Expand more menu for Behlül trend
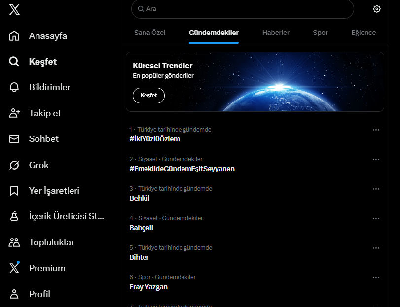Screen dimensions: 400x307 (x=376, y=189)
